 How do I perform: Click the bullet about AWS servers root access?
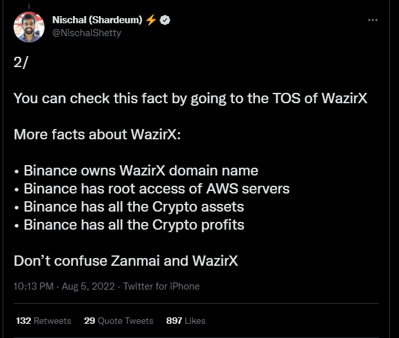point(151,189)
